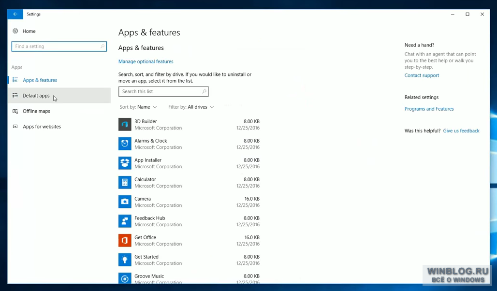Screen dimensions: 497x291
Task: Click the Calculator app icon
Action: click(125, 182)
